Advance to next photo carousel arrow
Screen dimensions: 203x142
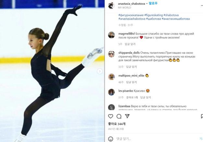[100, 71]
